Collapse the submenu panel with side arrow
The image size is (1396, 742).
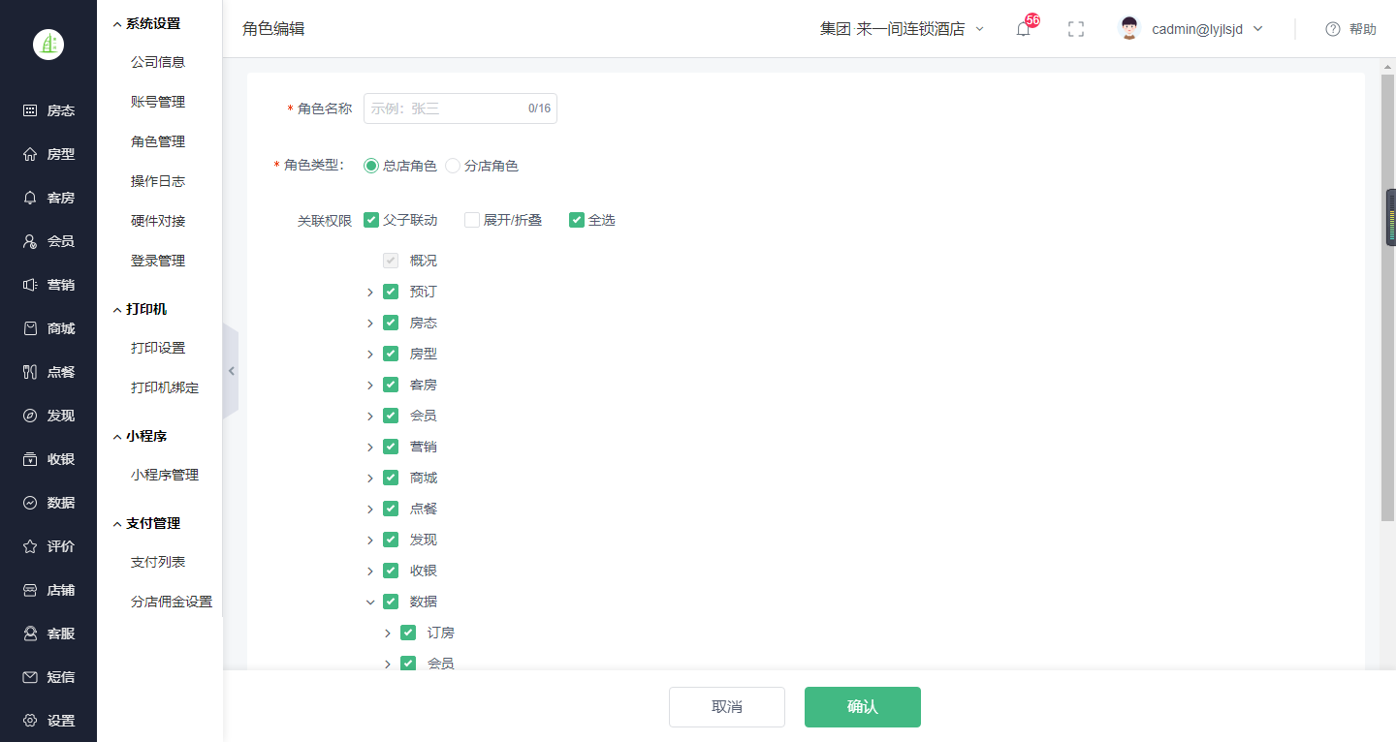231,371
